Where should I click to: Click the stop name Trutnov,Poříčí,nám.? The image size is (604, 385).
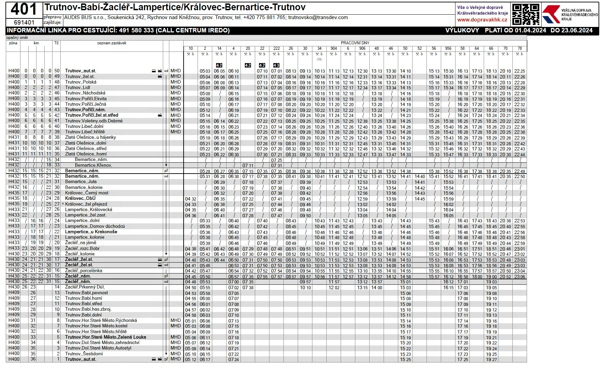(86, 109)
